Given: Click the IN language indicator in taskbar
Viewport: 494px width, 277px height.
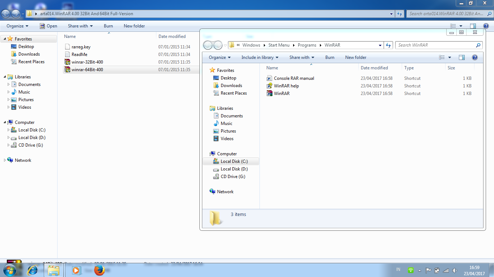Looking at the screenshot, I should tap(398, 269).
